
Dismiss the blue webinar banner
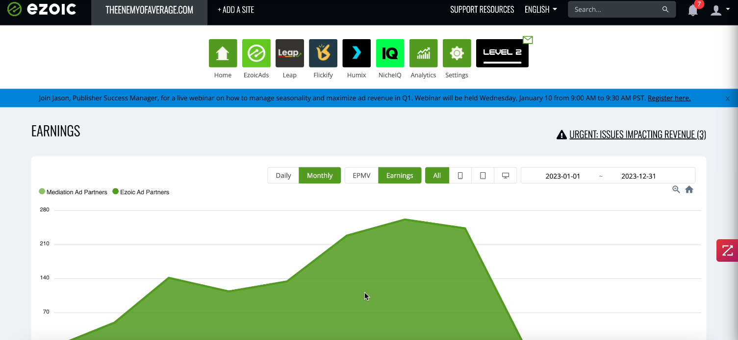(x=728, y=98)
